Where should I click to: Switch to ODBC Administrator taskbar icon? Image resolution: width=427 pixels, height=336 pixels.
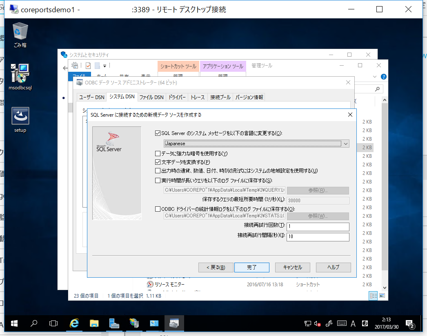tap(174, 323)
